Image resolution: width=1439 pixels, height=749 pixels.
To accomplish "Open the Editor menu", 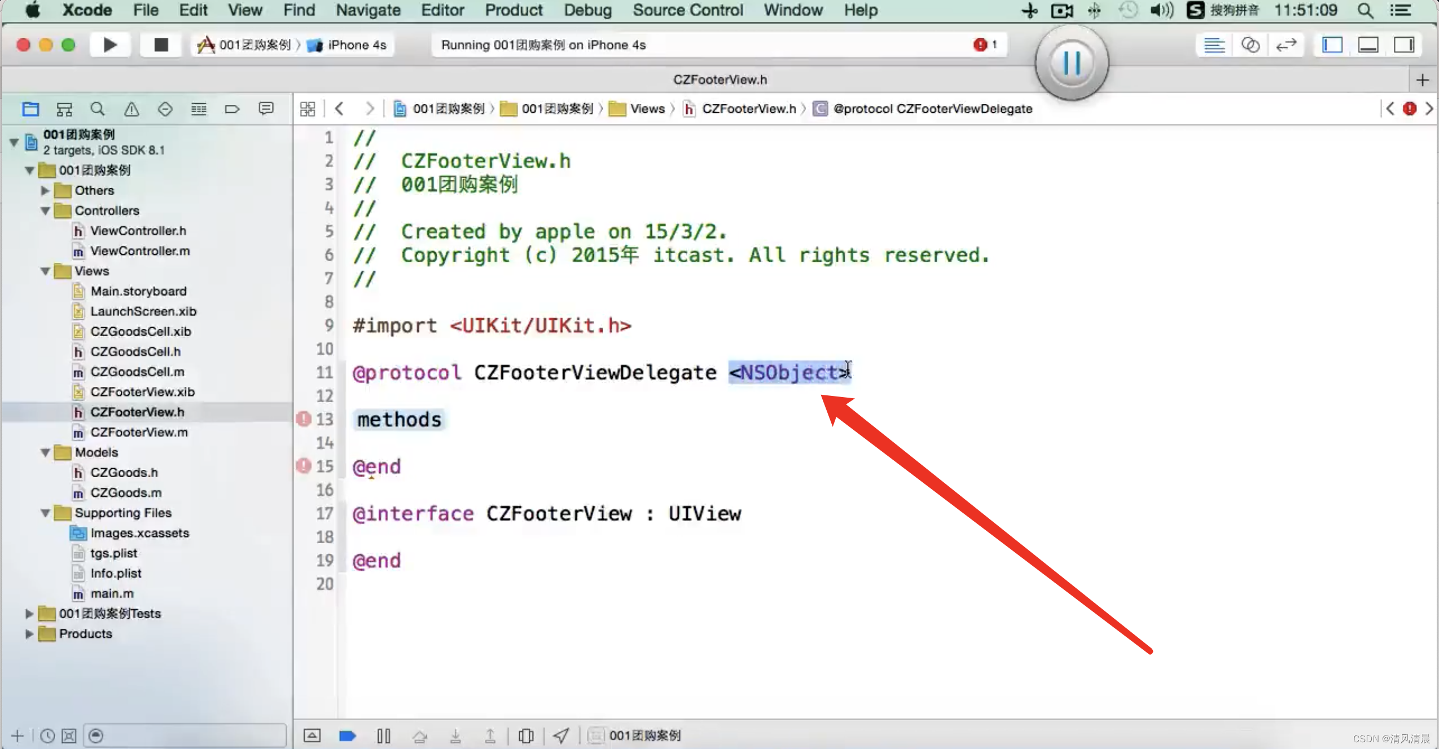I will pyautogui.click(x=442, y=10).
